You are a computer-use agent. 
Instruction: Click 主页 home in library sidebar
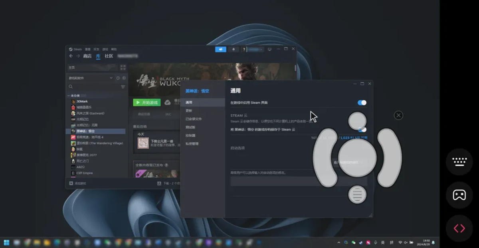point(92,67)
